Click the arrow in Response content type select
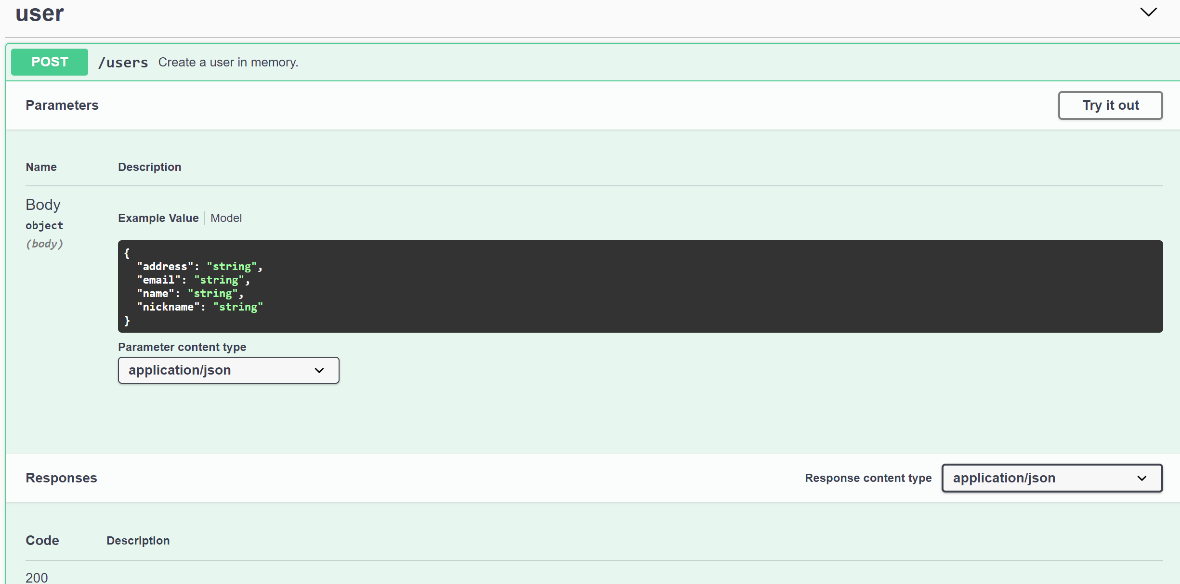The height and width of the screenshot is (584, 1180). [1141, 478]
